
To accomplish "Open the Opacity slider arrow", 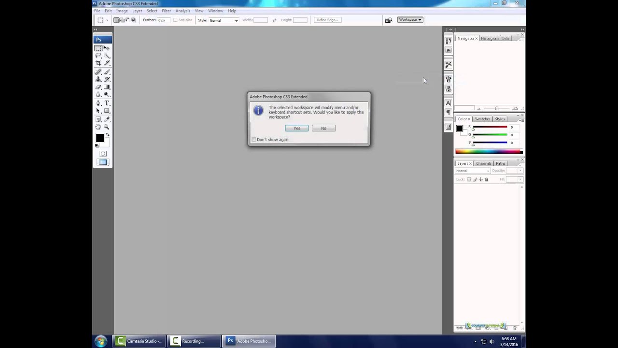I will click(x=520, y=171).
